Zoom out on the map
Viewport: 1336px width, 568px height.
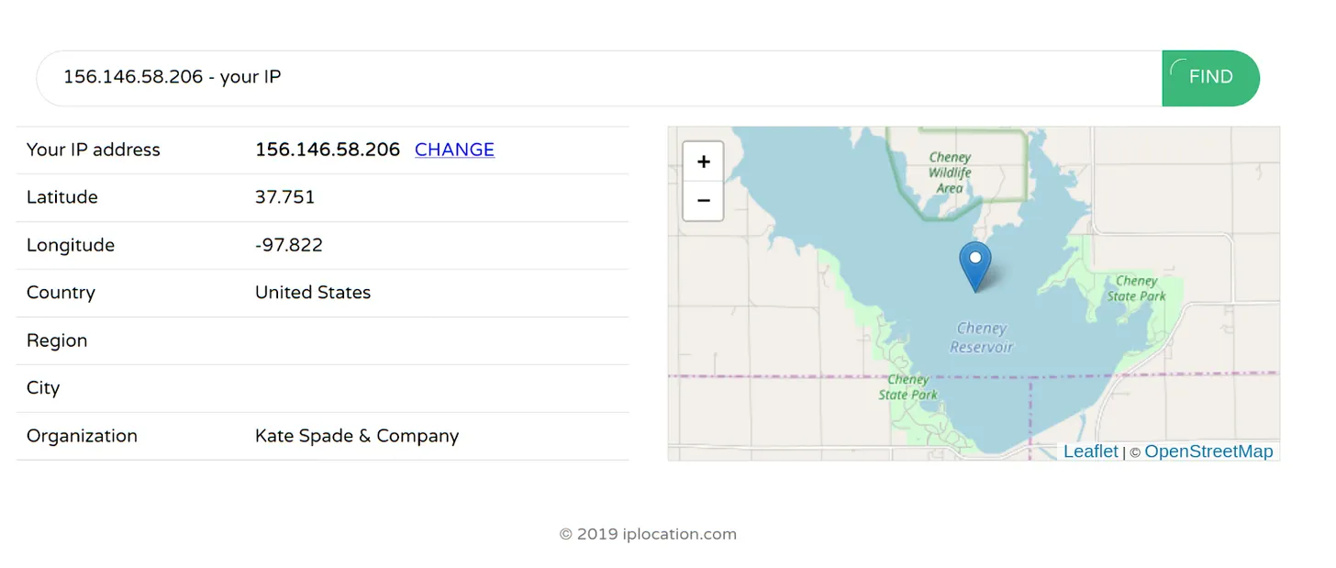point(704,200)
